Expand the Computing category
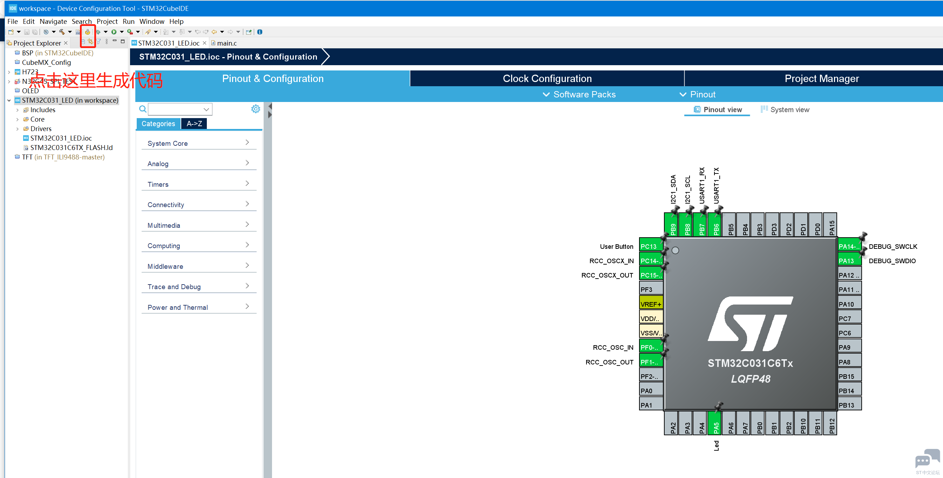Viewport: 943px width, 478px height. click(x=199, y=246)
